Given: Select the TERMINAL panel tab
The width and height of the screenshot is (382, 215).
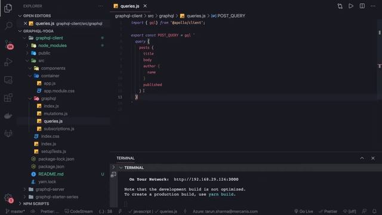Looking at the screenshot, I should (125, 158).
